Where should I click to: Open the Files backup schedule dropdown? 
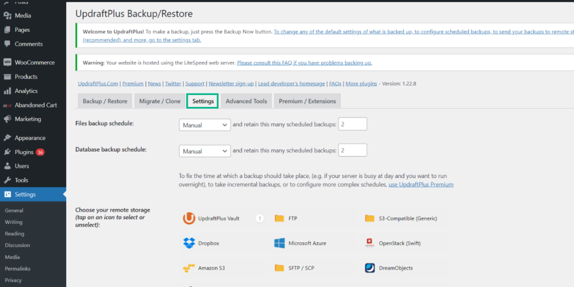[x=205, y=125]
